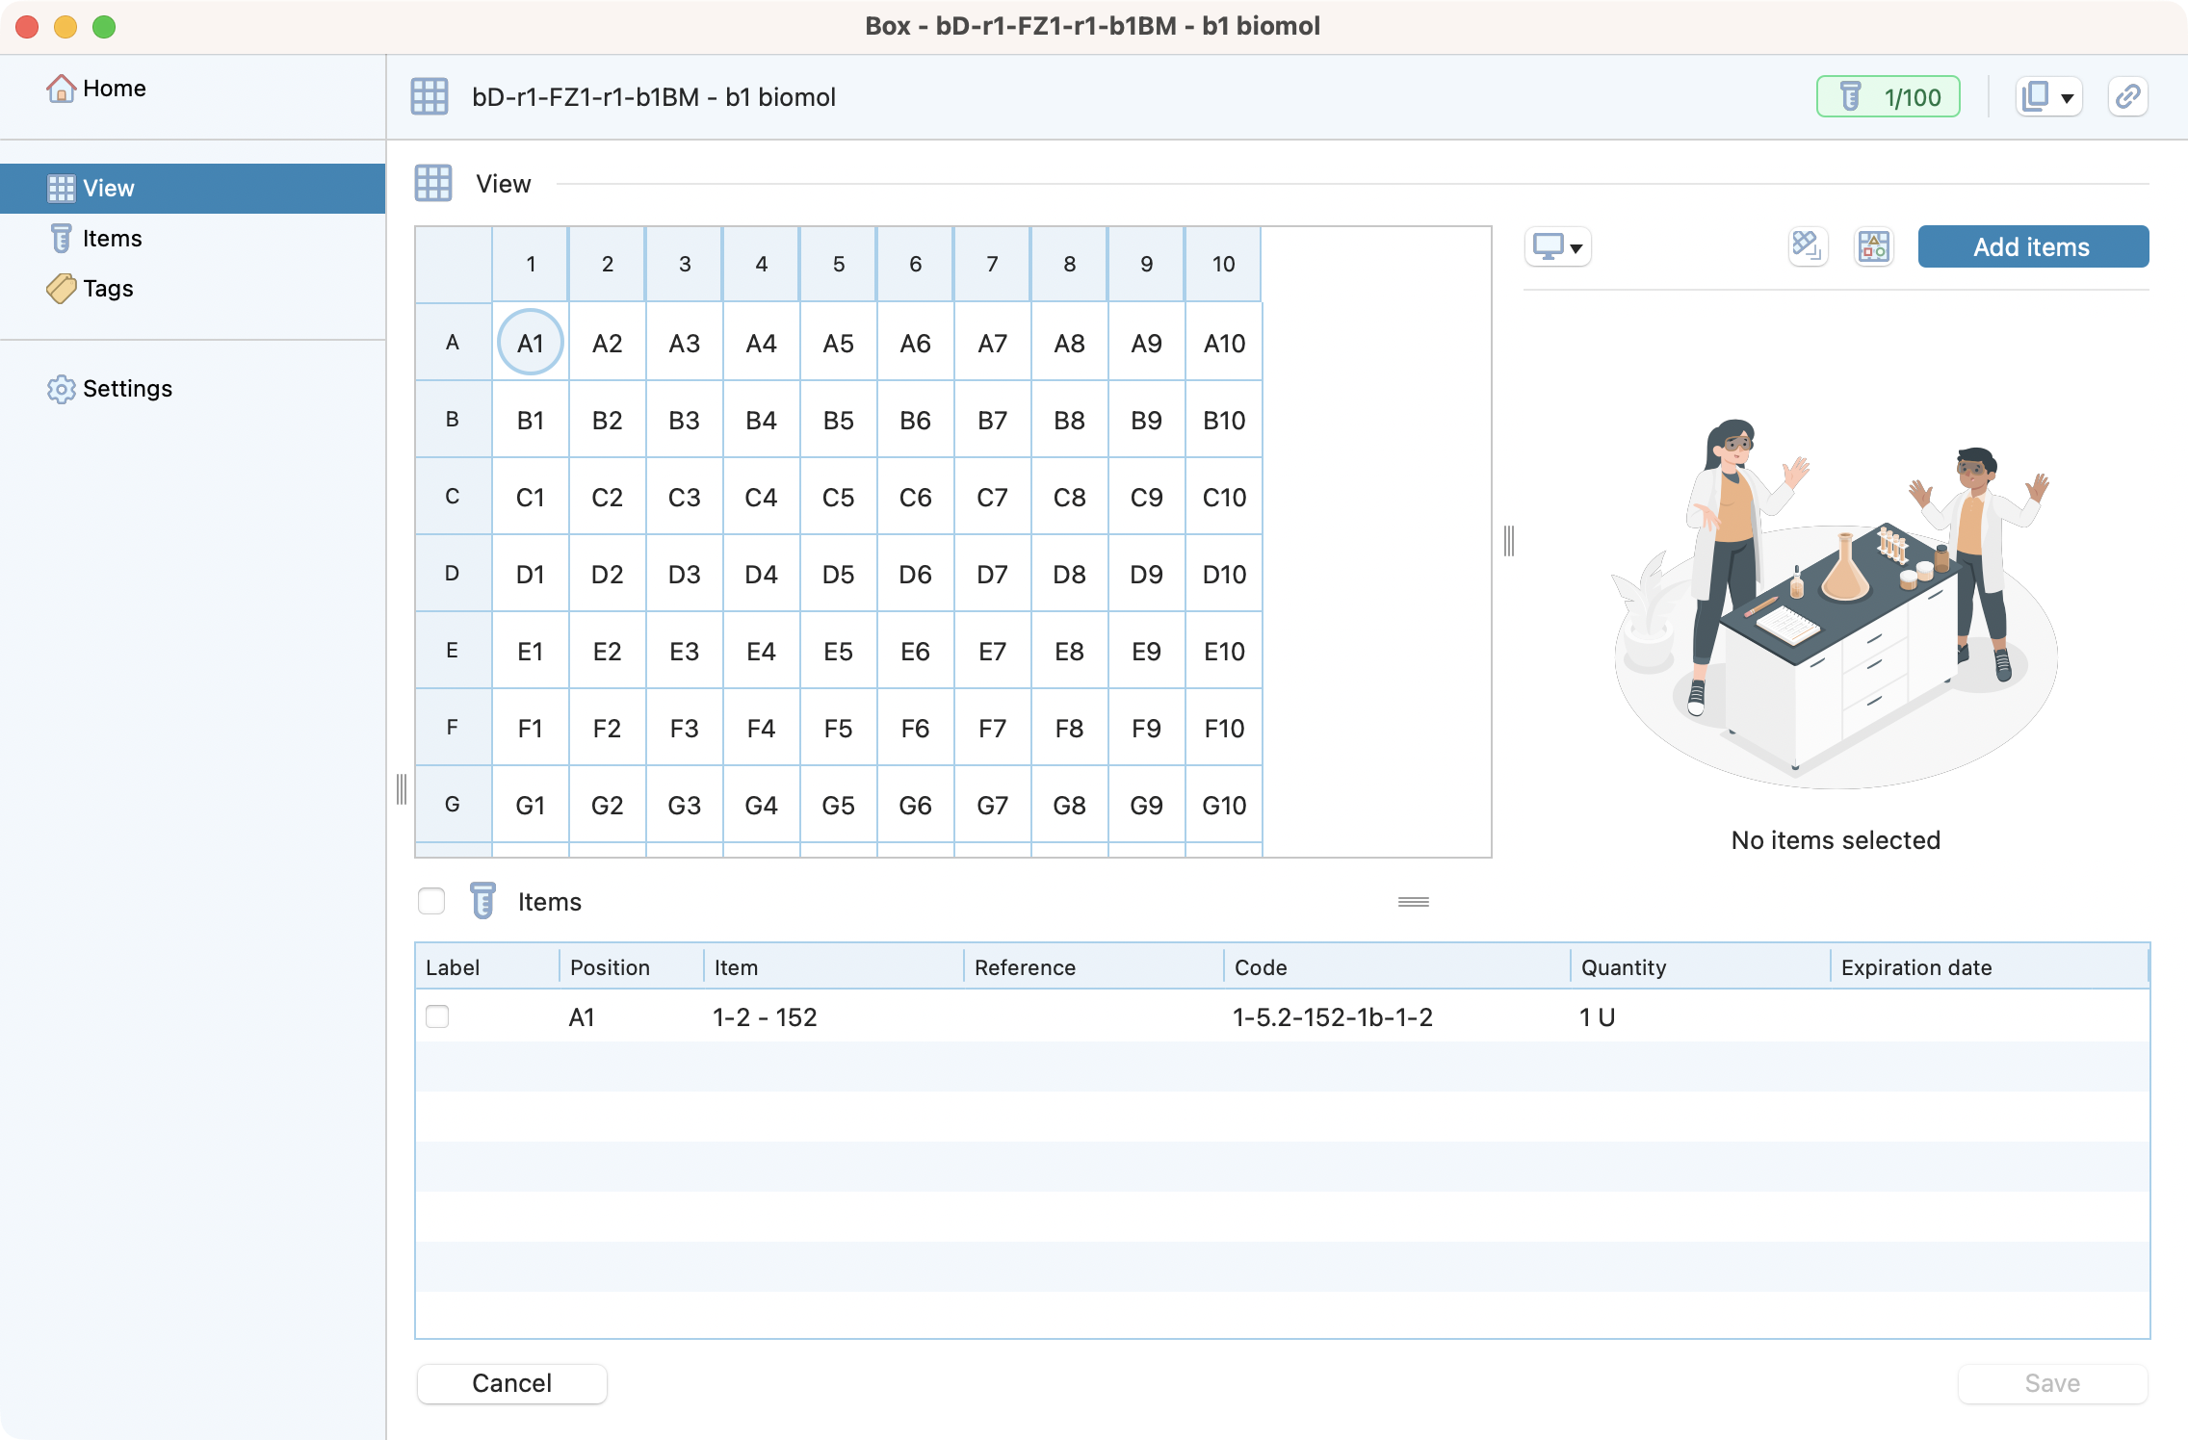
Task: Click the colored shapes grid icon
Action: (1873, 247)
